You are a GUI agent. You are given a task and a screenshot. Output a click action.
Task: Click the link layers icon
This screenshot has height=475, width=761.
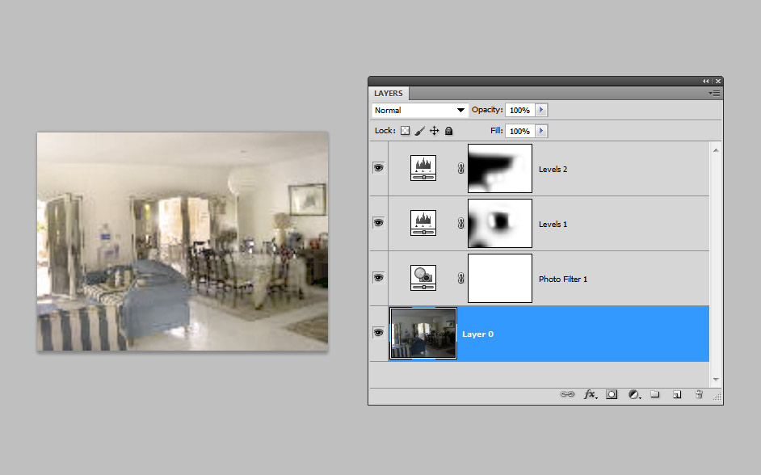[568, 394]
